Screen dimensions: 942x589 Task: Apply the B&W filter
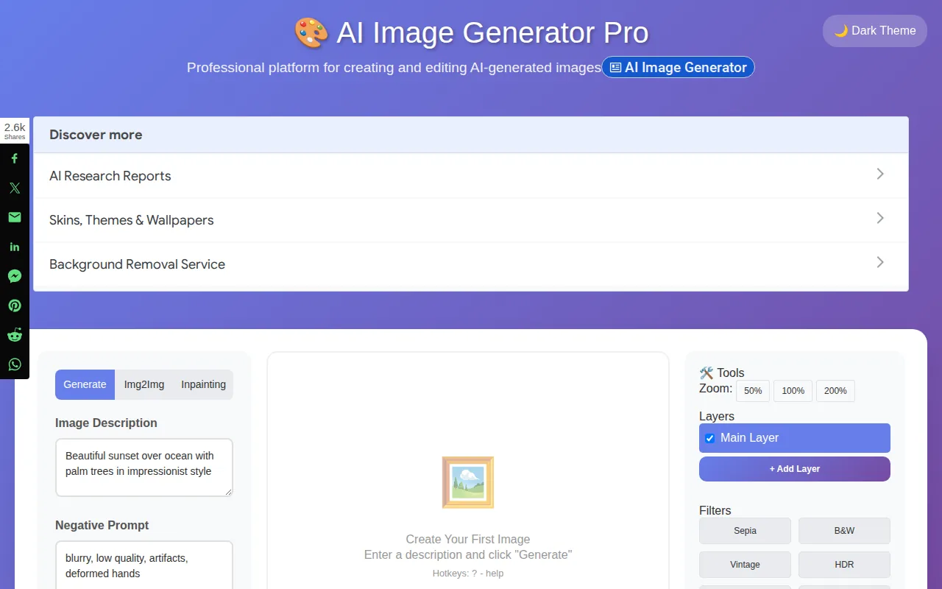coord(844,531)
